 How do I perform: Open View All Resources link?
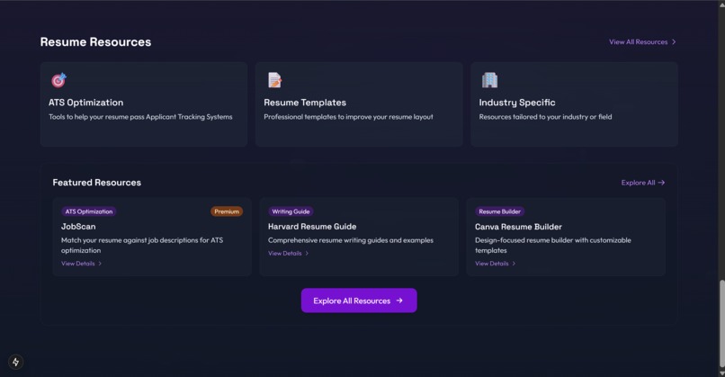tap(642, 42)
